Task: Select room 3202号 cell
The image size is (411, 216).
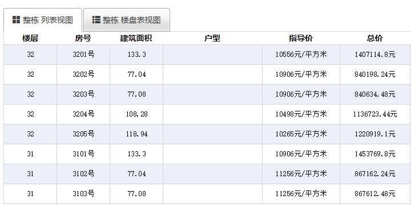Action: (83, 74)
